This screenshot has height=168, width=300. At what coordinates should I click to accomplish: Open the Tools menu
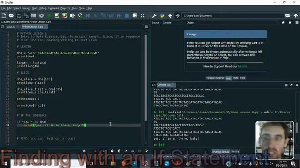[x=74, y=8]
